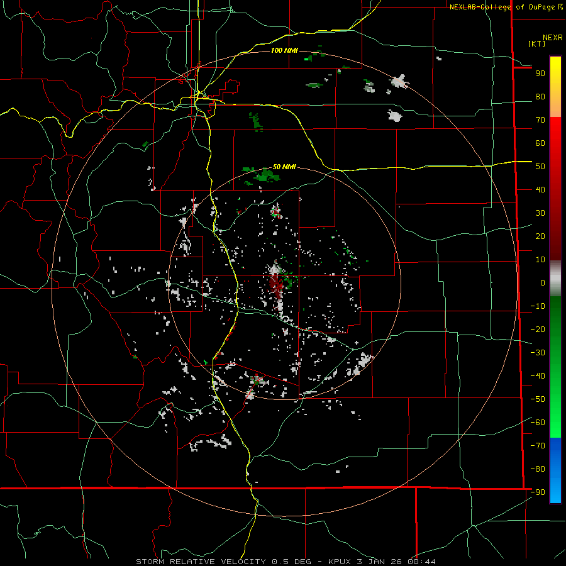
Task: Click the -10 value on velocity scale
Action: click(x=538, y=306)
